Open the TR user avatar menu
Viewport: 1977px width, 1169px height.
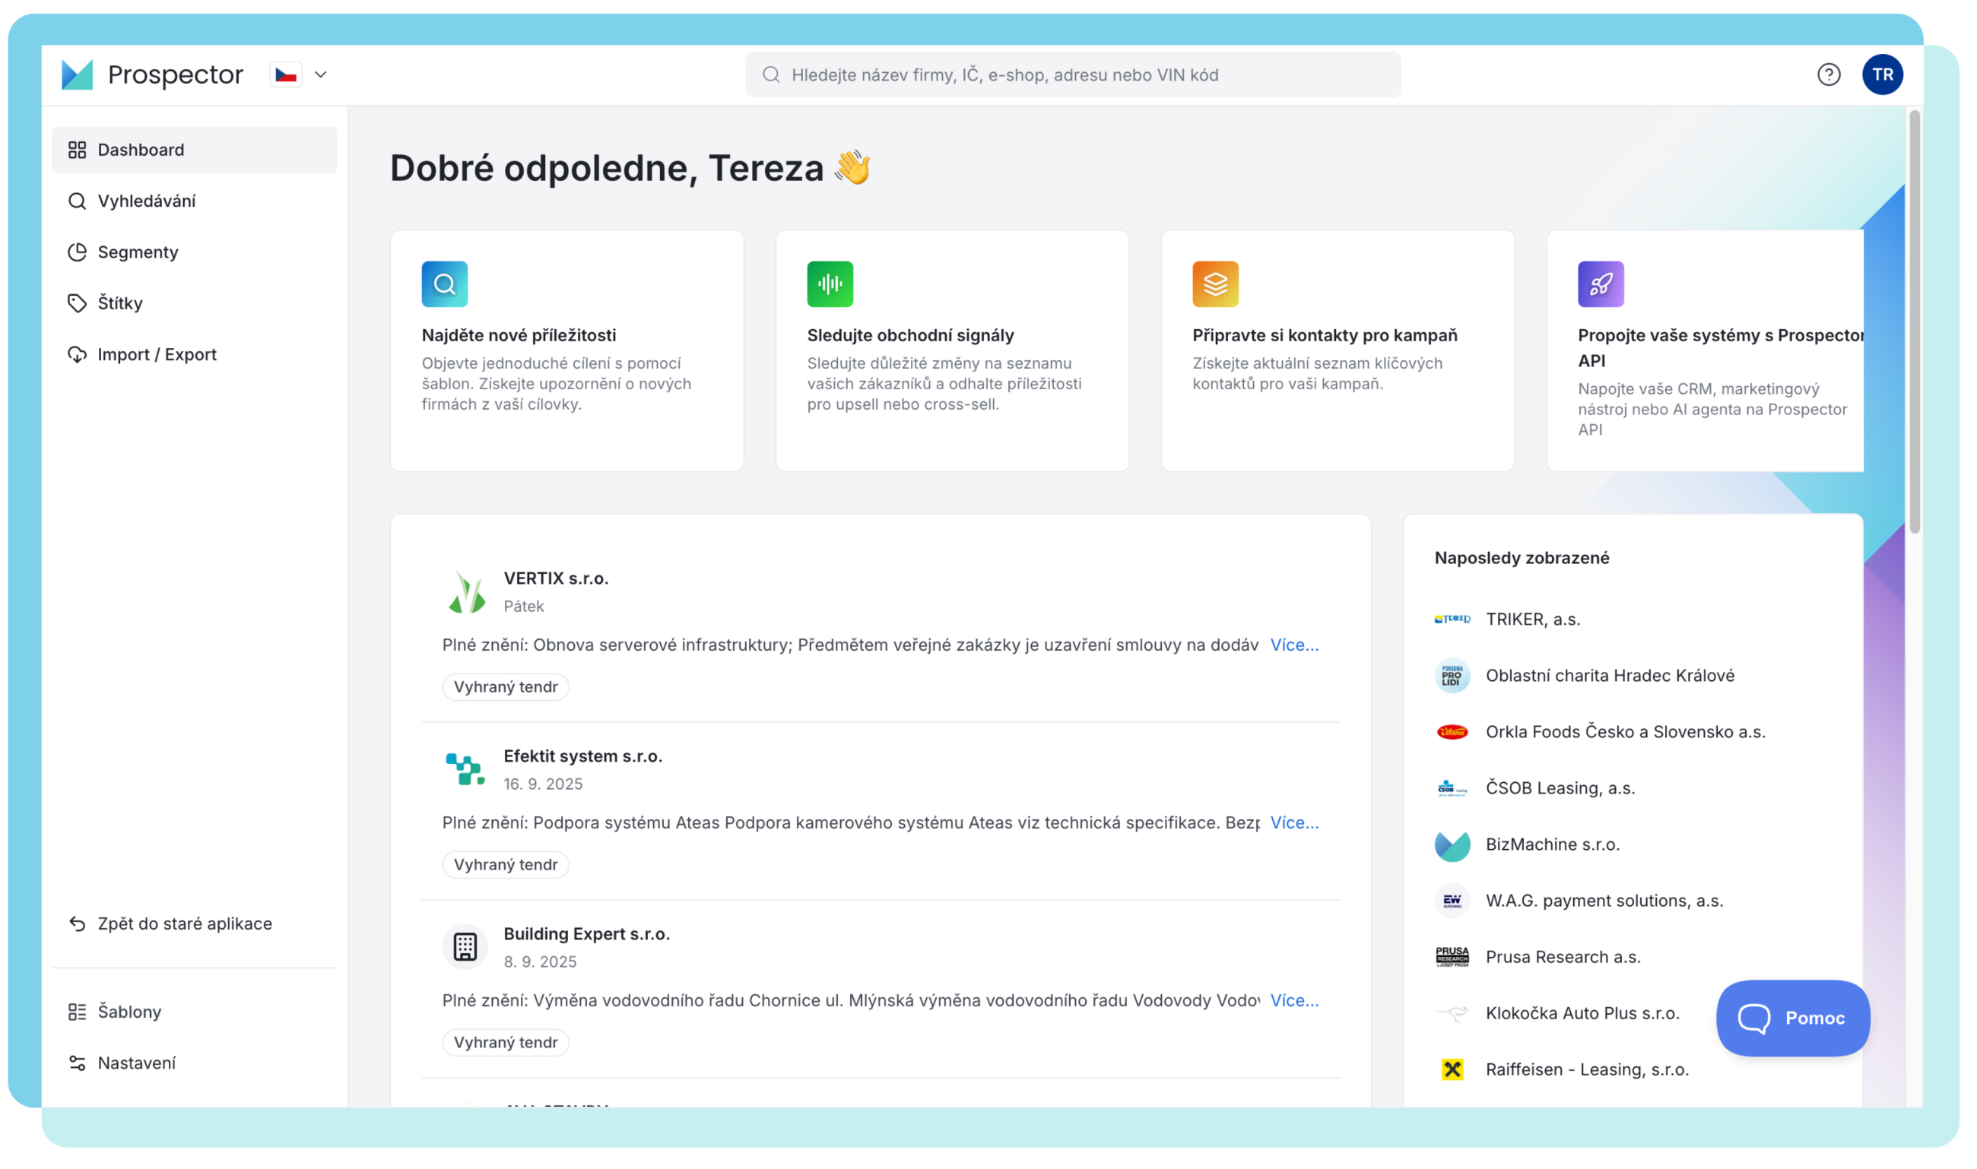pos(1883,74)
